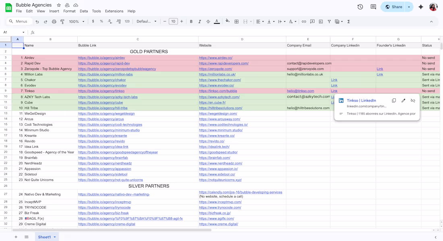
Task: Toggle italic formatting
Action: (x=199, y=21)
